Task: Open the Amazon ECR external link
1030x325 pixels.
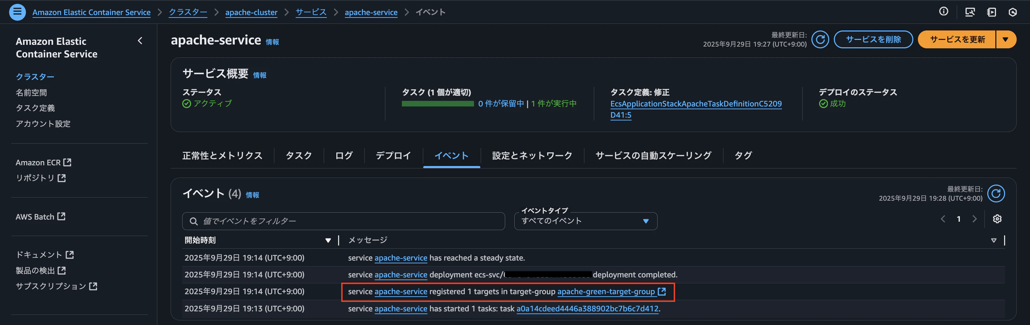Action: click(x=43, y=162)
